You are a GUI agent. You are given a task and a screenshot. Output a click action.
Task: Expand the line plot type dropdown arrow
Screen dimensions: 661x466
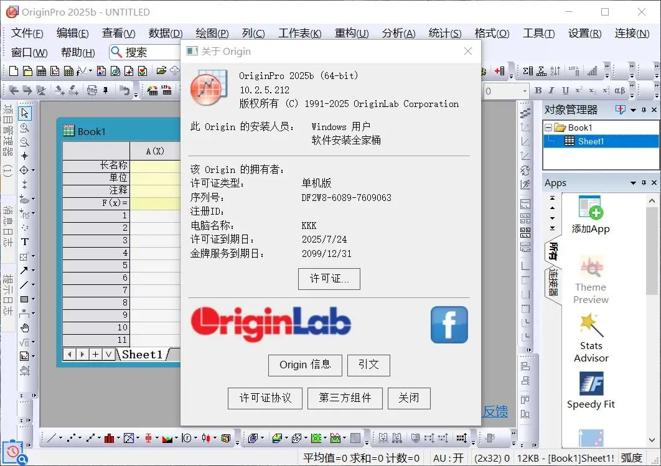(60, 438)
